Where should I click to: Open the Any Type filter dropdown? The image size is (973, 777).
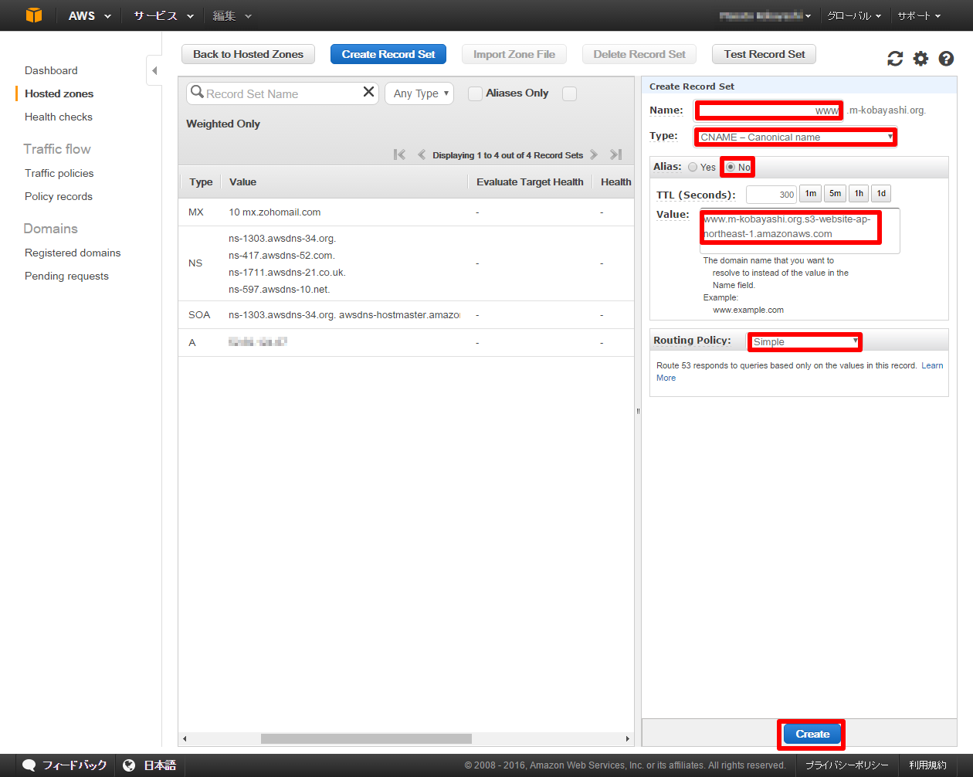pyautogui.click(x=419, y=93)
